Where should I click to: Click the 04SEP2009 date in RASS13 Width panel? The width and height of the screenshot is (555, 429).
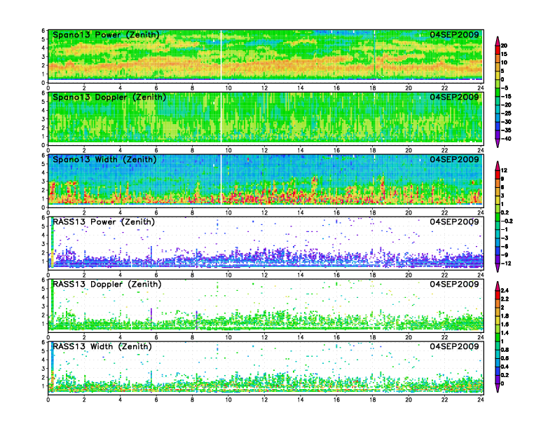pos(455,347)
